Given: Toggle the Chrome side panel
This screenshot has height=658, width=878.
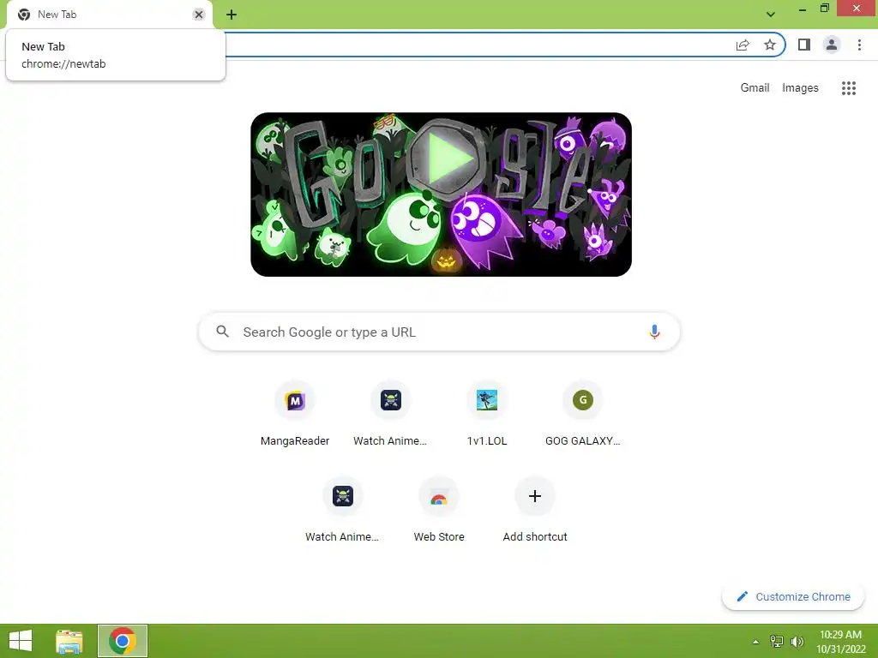Looking at the screenshot, I should (x=804, y=45).
